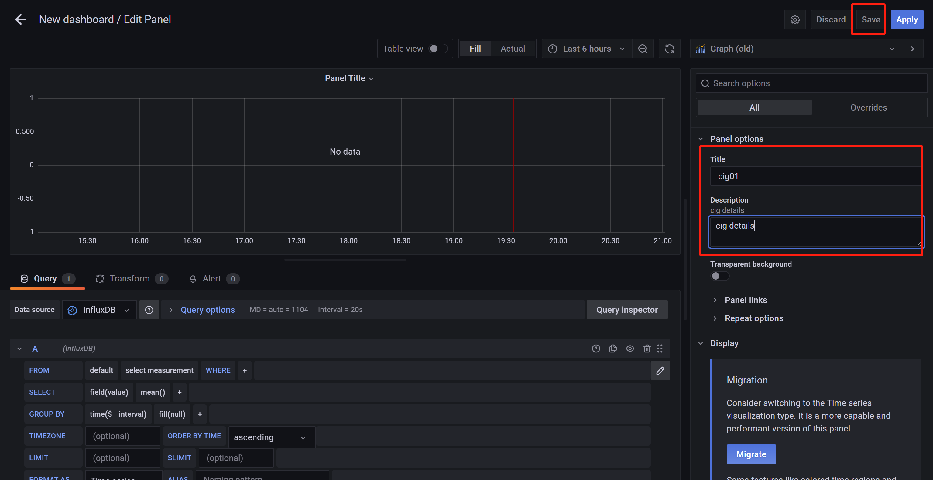Open dashboard settings gear icon
Screen dimensions: 933x480
pyautogui.click(x=795, y=19)
